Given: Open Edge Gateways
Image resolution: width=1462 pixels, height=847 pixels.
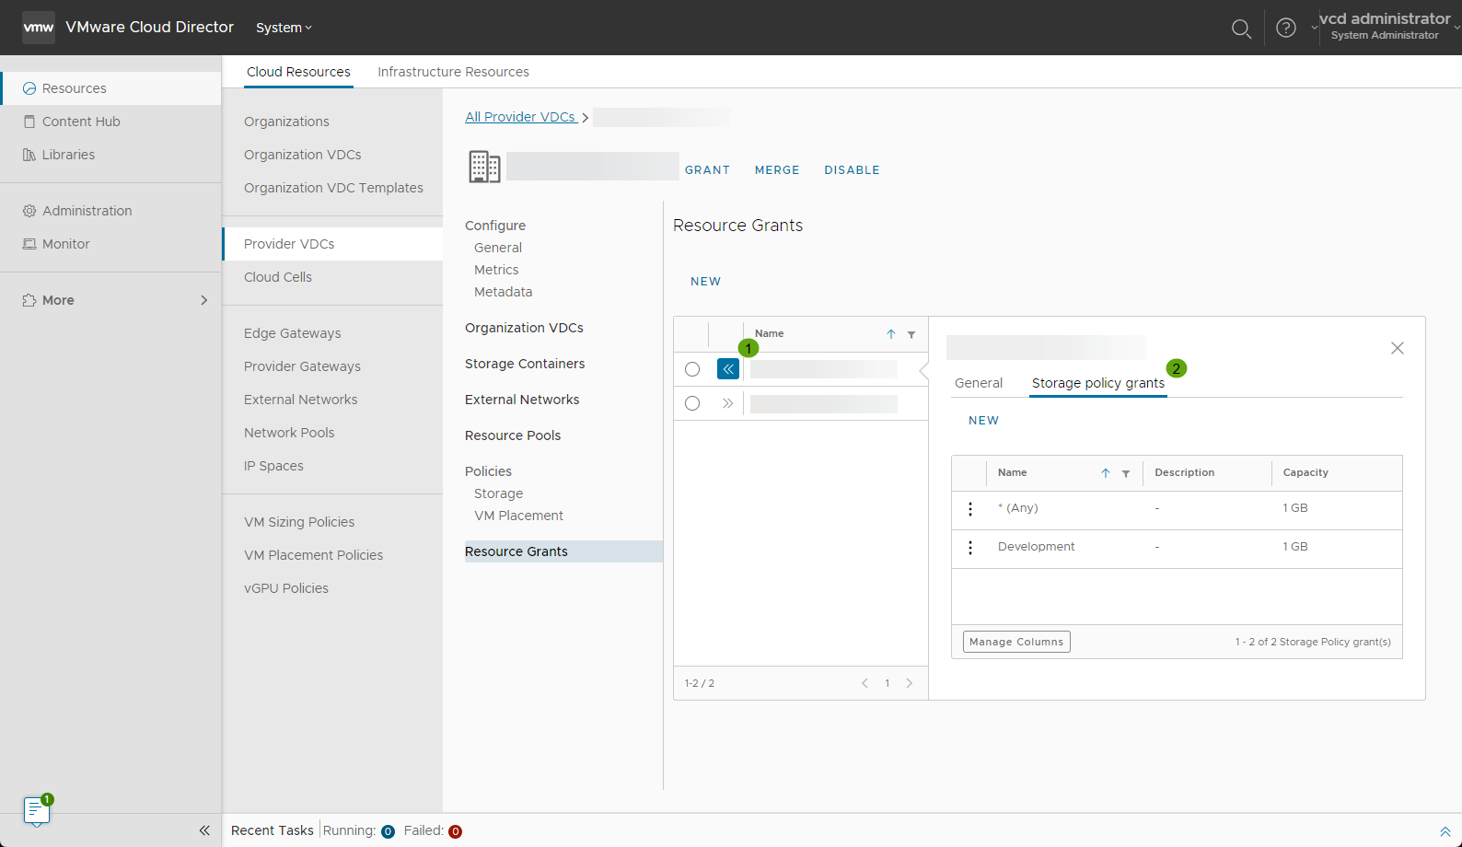Looking at the screenshot, I should coord(292,333).
